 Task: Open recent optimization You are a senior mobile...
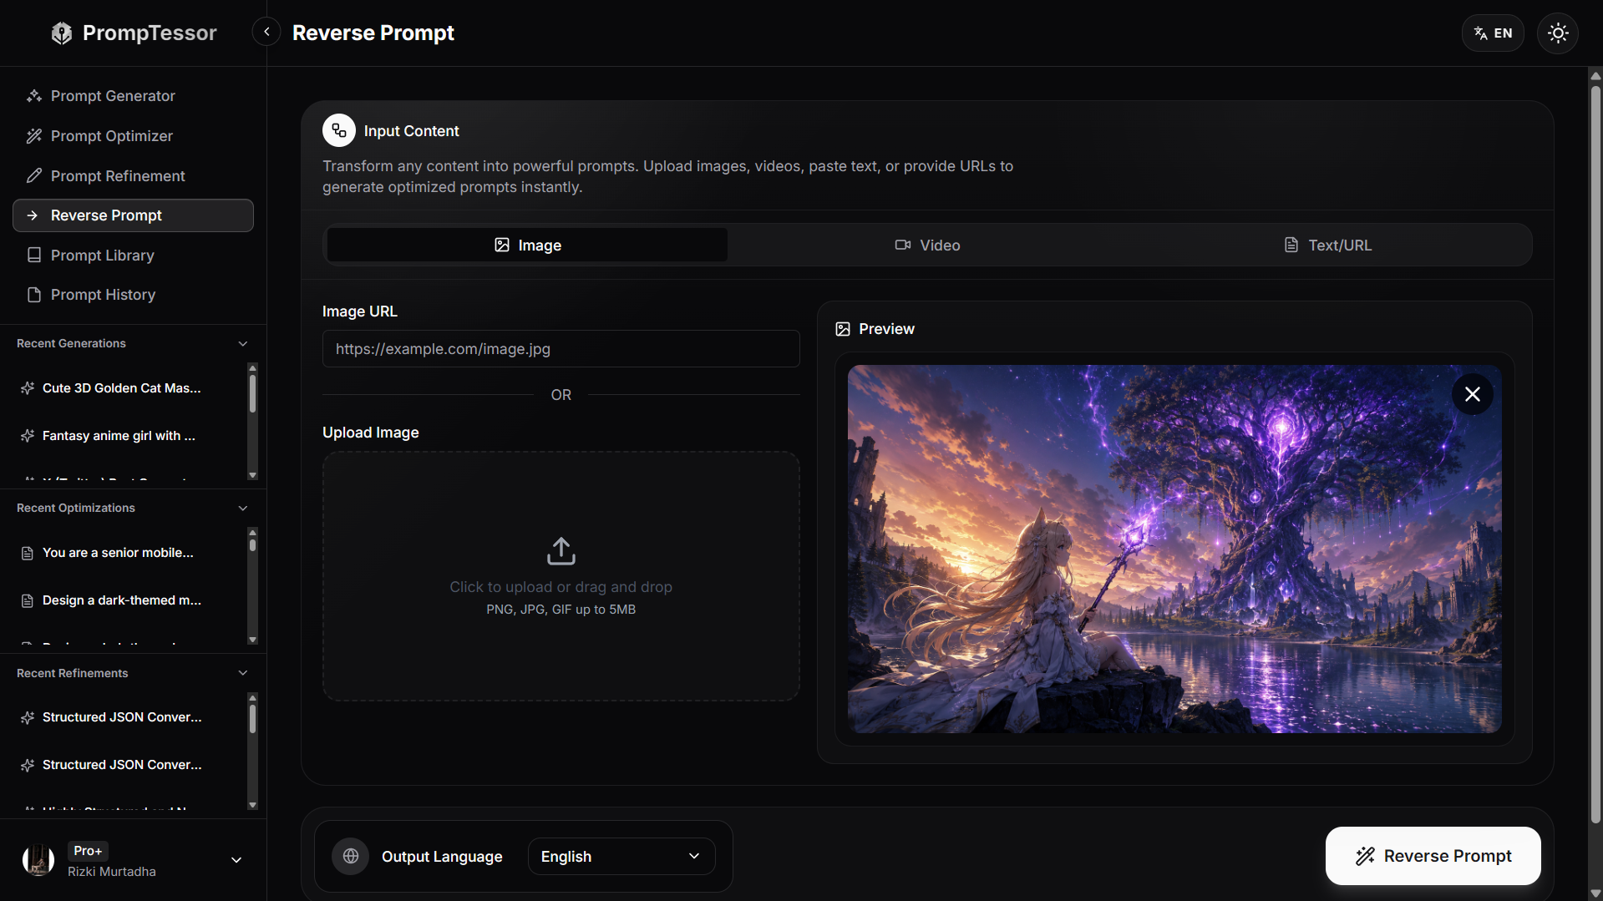click(118, 553)
